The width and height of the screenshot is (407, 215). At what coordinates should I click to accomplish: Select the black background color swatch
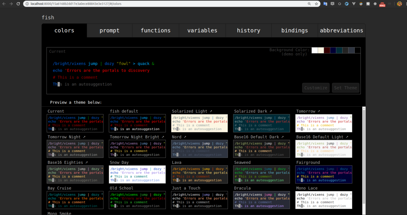(357, 50)
